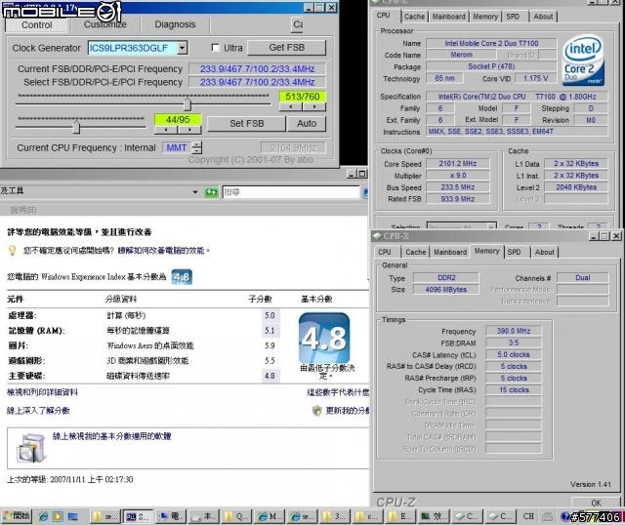Open the Start button on the taskbar

tap(17, 516)
